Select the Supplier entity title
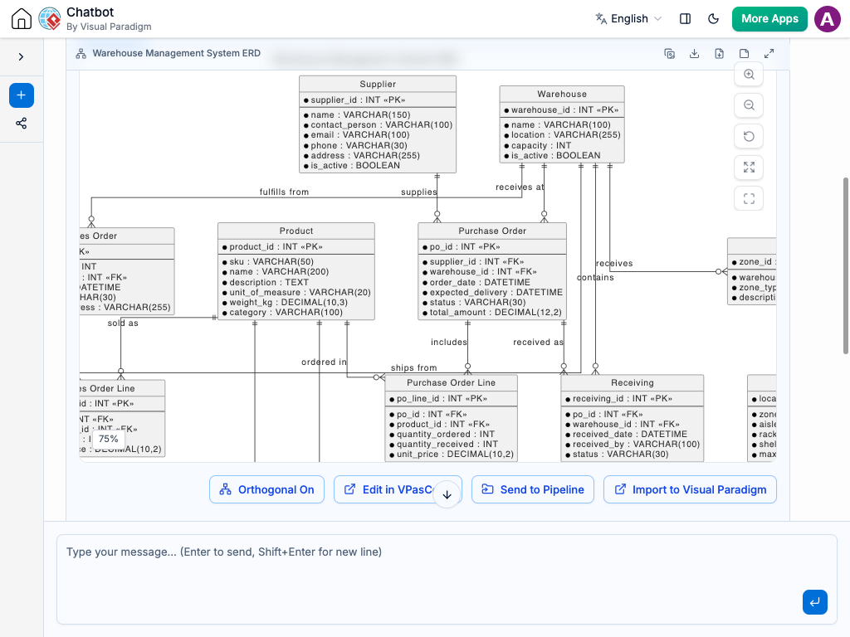Viewport: 850px width, 637px height. click(378, 84)
